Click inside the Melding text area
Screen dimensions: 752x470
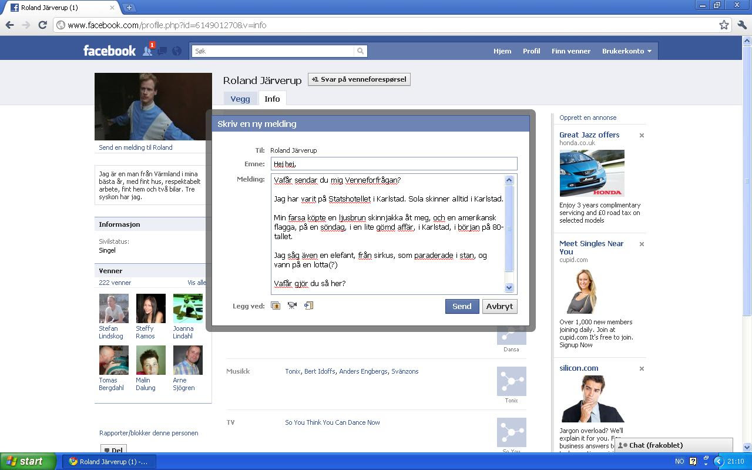click(x=388, y=234)
